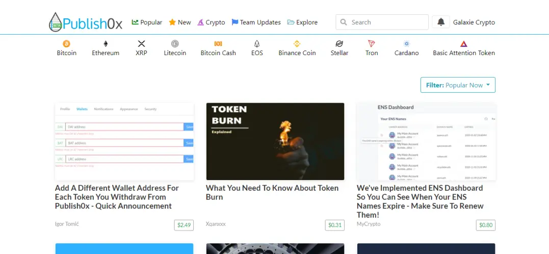Click the Binance Coin text label
The width and height of the screenshot is (549, 254).
(x=297, y=53)
